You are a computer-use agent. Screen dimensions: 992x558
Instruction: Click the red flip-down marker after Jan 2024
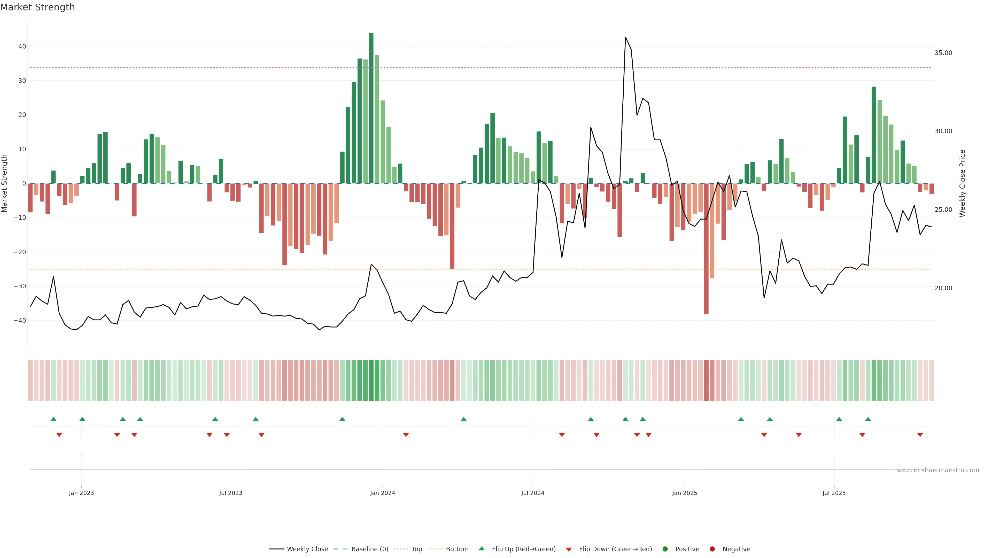click(406, 435)
